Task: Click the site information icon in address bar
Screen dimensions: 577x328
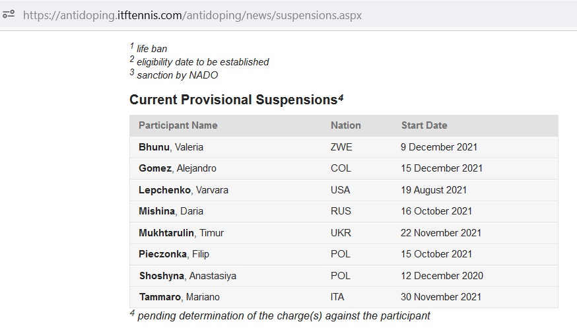Action: (x=9, y=15)
